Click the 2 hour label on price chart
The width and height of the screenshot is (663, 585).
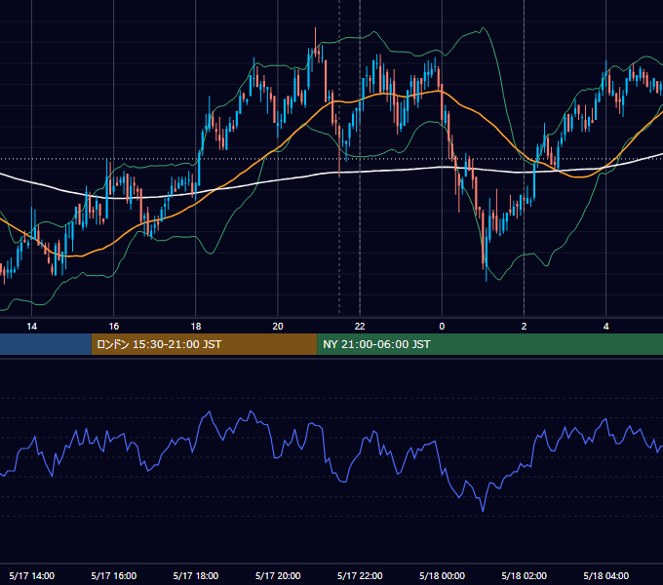tap(524, 326)
